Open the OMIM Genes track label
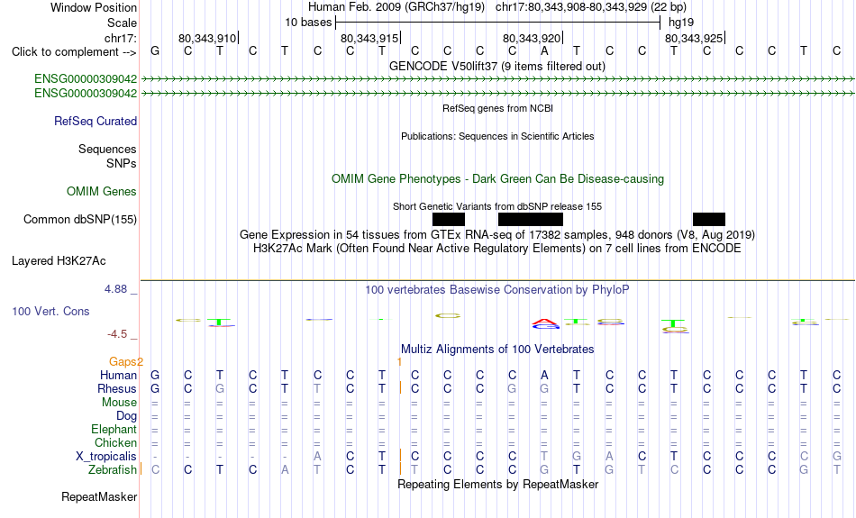 (101, 192)
